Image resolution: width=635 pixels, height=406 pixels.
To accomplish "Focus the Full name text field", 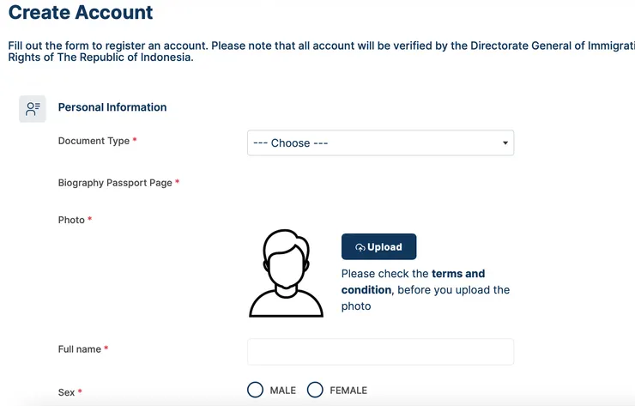I will click(380, 352).
